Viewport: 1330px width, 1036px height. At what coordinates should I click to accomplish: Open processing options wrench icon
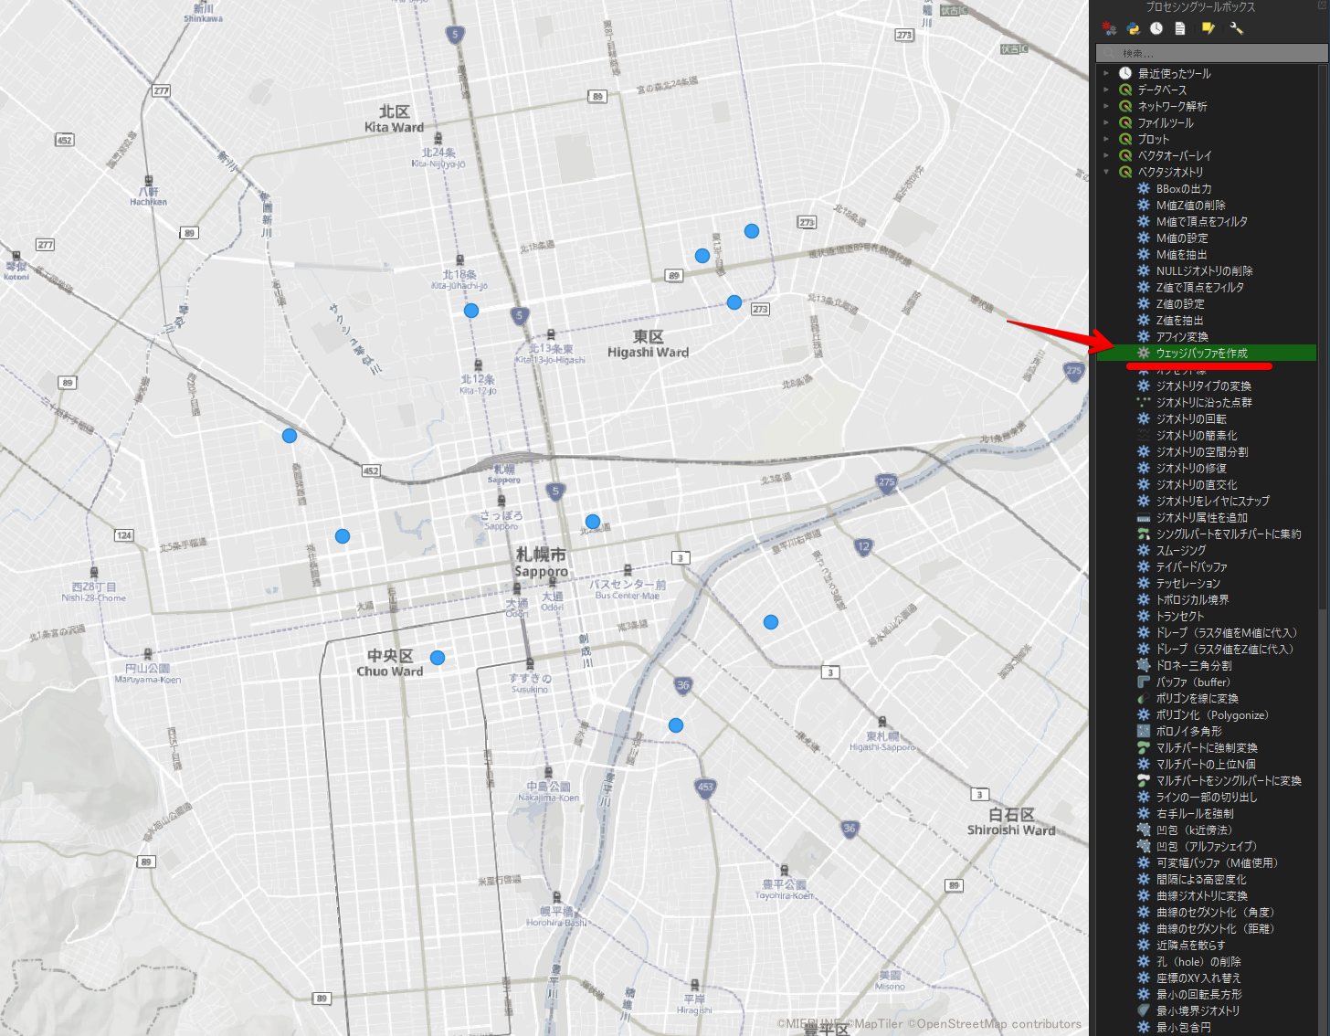(x=1237, y=28)
